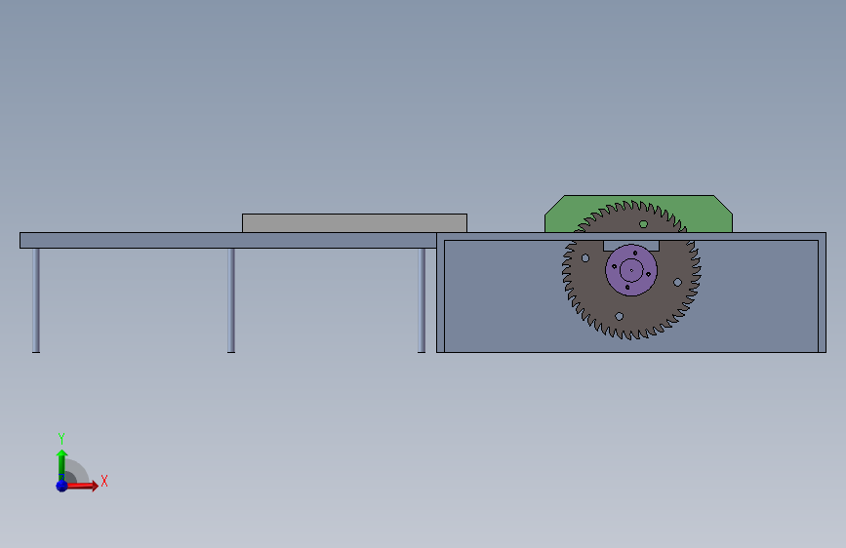846x548 pixels.
Task: Select the middle table leg
Action: pyautogui.click(x=231, y=300)
